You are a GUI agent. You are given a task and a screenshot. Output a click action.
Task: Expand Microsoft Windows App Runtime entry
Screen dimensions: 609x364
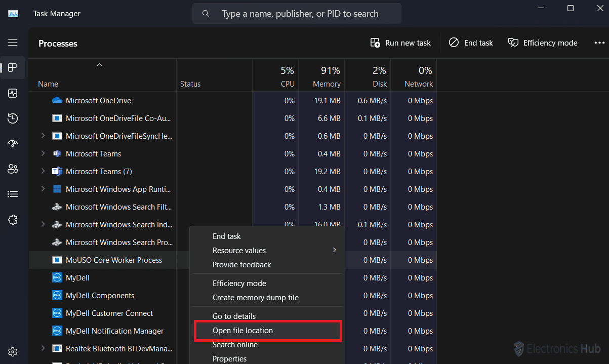point(43,189)
